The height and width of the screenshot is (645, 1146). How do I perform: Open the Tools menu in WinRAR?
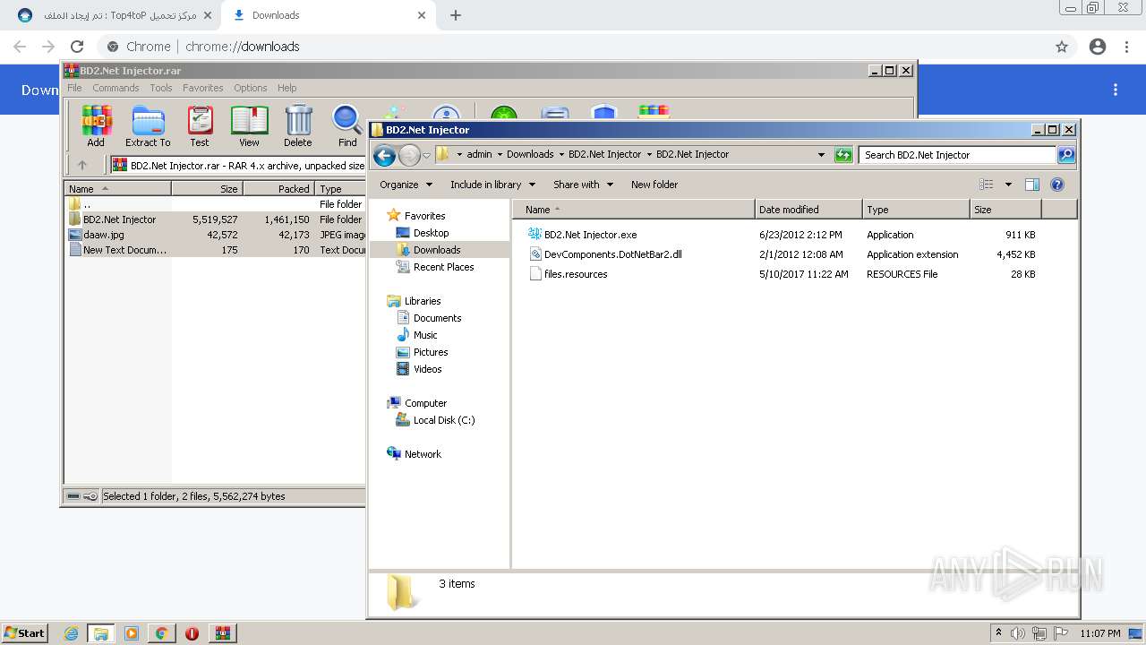161,88
